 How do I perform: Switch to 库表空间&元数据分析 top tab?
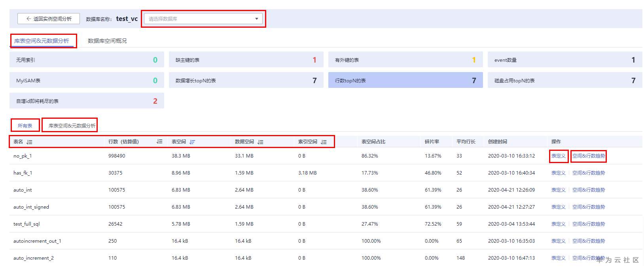(x=42, y=41)
